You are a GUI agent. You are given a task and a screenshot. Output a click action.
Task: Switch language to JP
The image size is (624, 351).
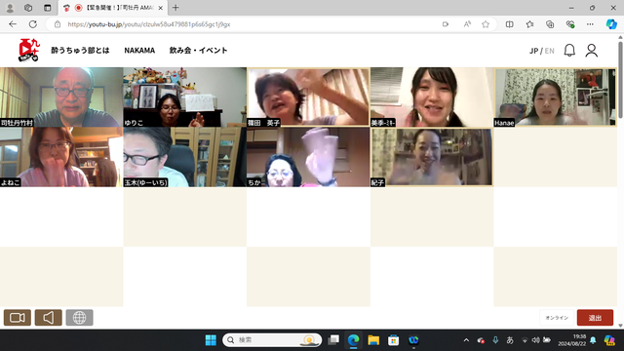(533, 51)
